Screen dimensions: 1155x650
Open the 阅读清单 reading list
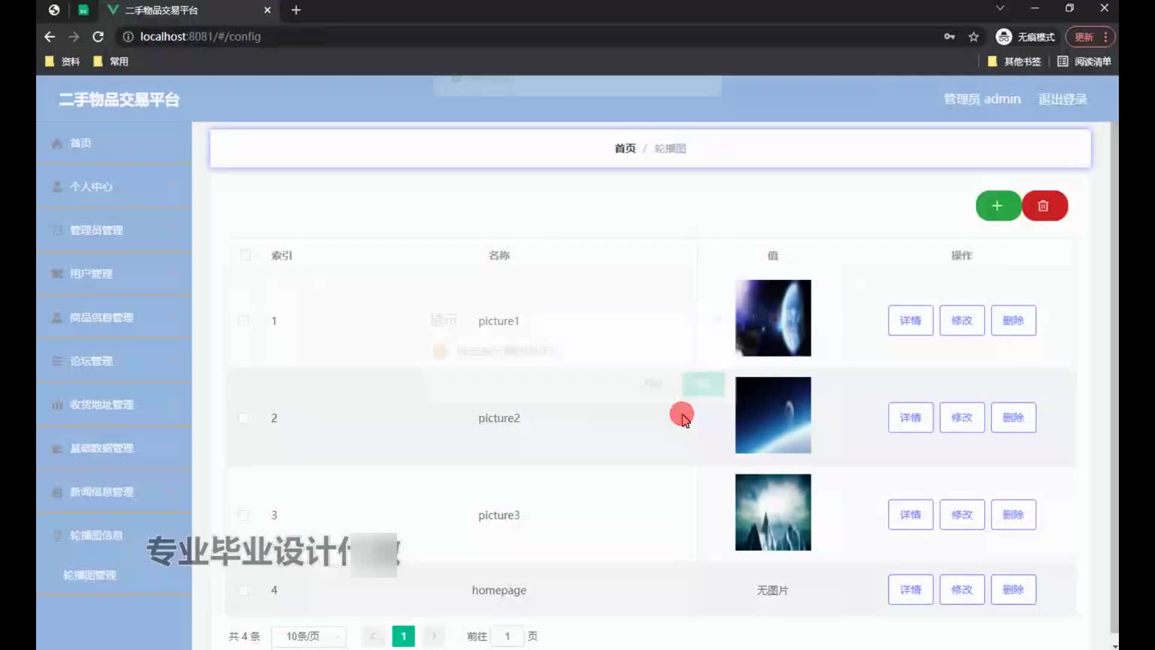1084,61
